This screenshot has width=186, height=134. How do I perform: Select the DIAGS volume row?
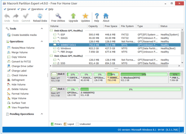(x=115, y=38)
